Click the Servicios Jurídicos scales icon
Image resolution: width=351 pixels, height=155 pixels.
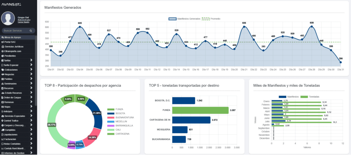3,47
